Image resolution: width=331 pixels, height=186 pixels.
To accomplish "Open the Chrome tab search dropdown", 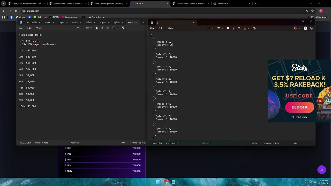I will (3, 4).
